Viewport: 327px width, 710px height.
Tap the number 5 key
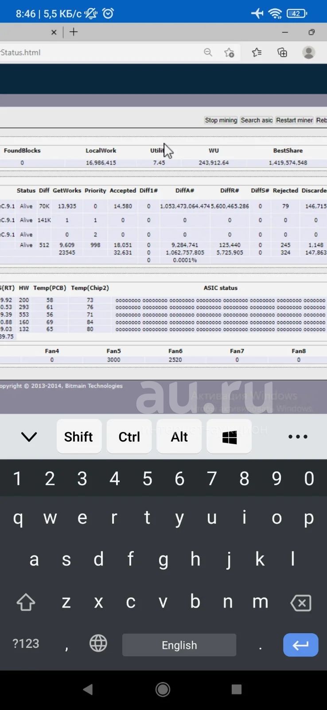(147, 478)
